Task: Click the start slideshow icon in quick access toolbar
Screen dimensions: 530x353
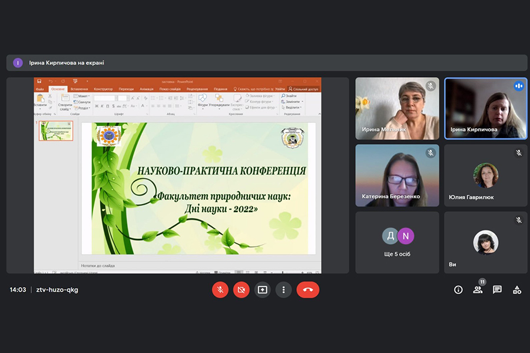Action: (75, 81)
